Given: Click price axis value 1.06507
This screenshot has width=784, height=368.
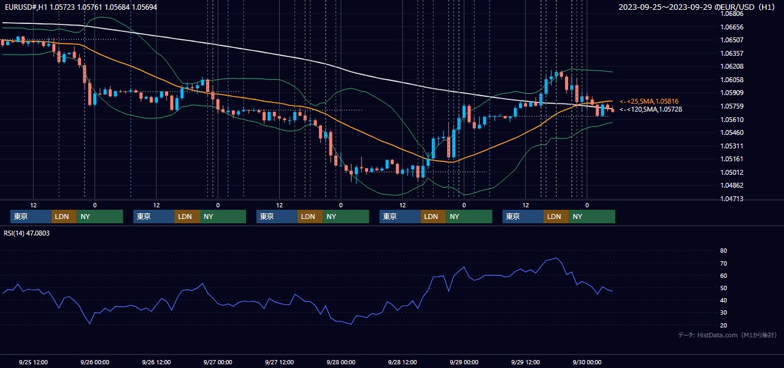Looking at the screenshot, I should [x=732, y=40].
